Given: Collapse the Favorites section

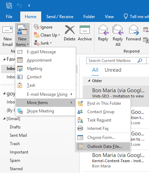Looking at the screenshot, I should tap(4, 59).
